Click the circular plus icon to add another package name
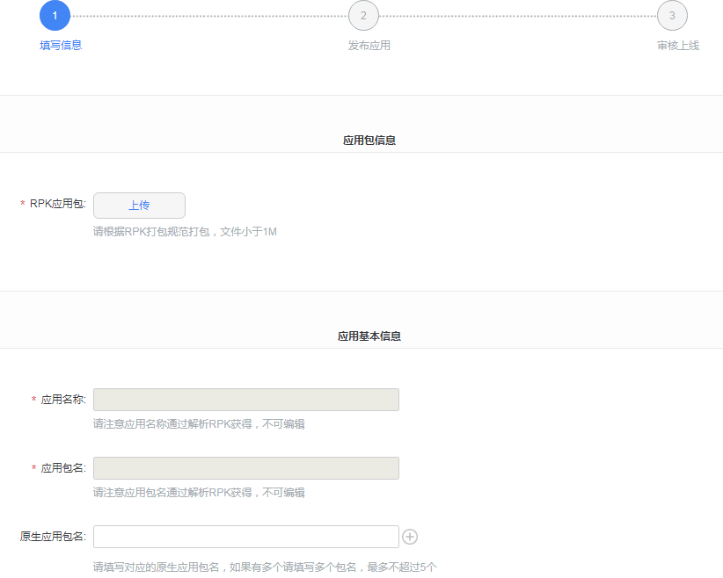723x578 pixels. pyautogui.click(x=410, y=537)
